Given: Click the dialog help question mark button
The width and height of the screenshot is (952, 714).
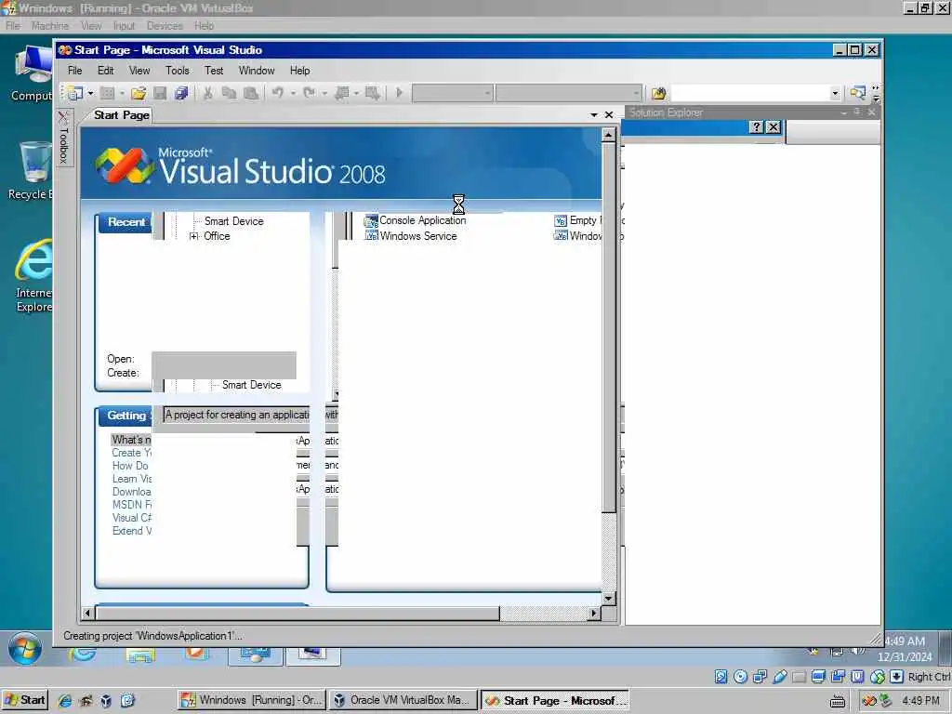Looking at the screenshot, I should [756, 126].
